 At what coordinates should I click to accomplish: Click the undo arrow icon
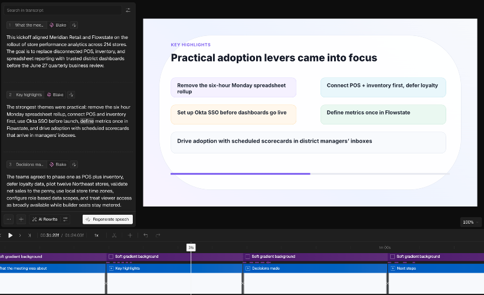coord(146,235)
